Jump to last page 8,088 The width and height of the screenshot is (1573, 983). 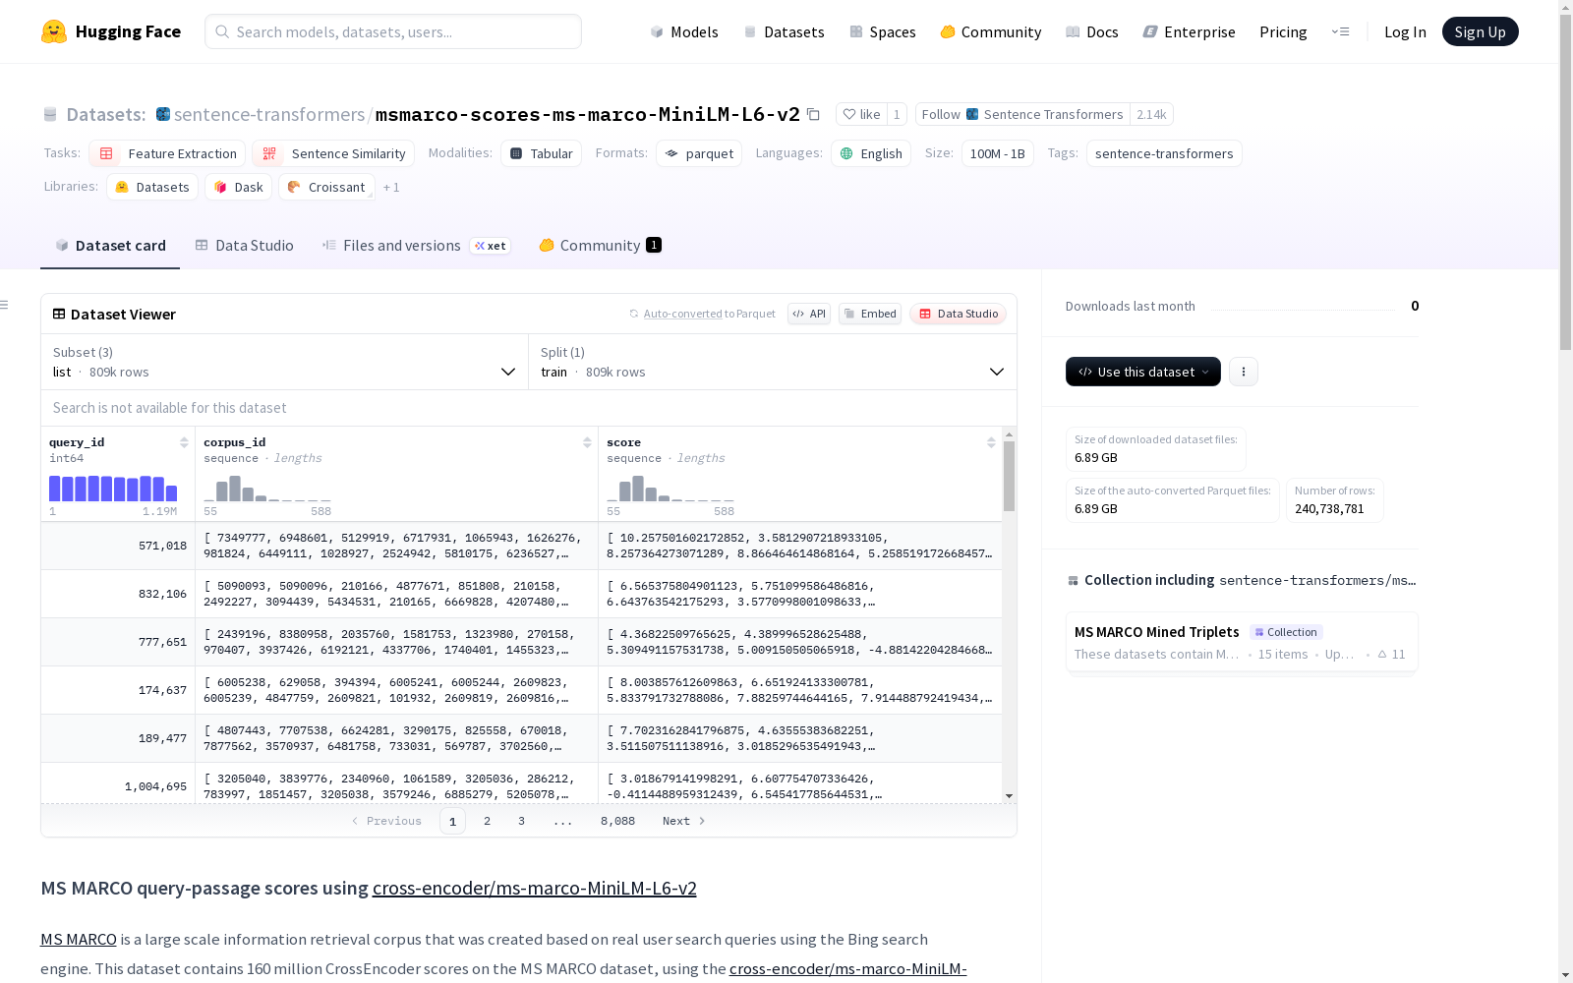pyautogui.click(x=617, y=821)
